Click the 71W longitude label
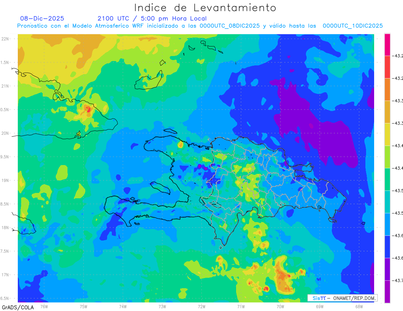 pyautogui.click(x=241, y=306)
